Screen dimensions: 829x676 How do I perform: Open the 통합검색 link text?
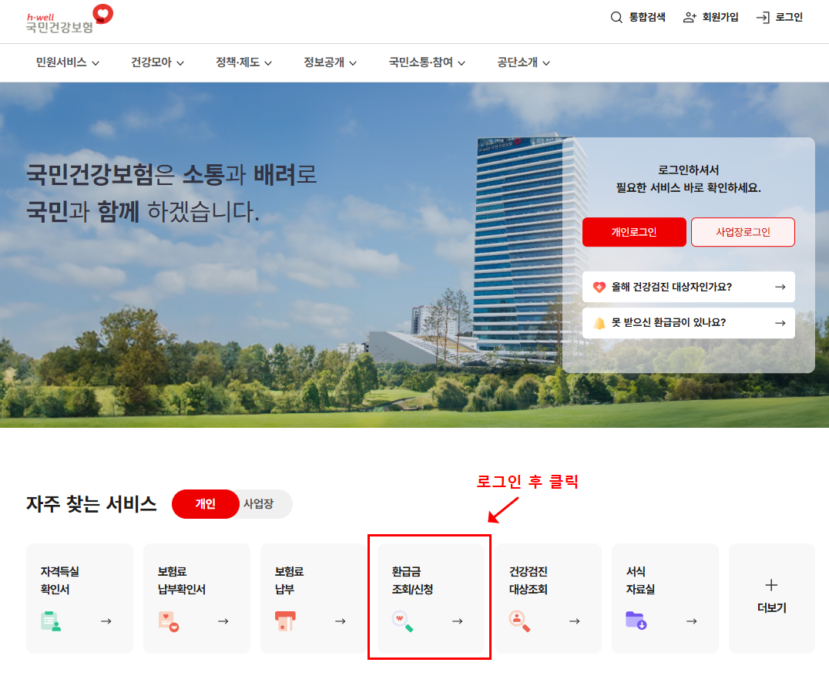tap(647, 18)
